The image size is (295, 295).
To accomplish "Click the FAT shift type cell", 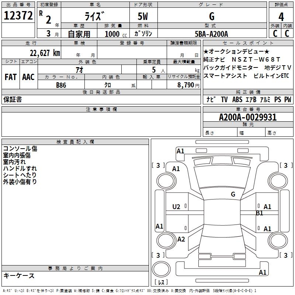I will click(x=11, y=77).
